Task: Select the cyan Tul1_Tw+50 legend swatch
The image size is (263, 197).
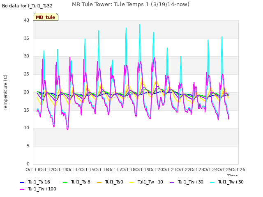Action: (x=212, y=182)
